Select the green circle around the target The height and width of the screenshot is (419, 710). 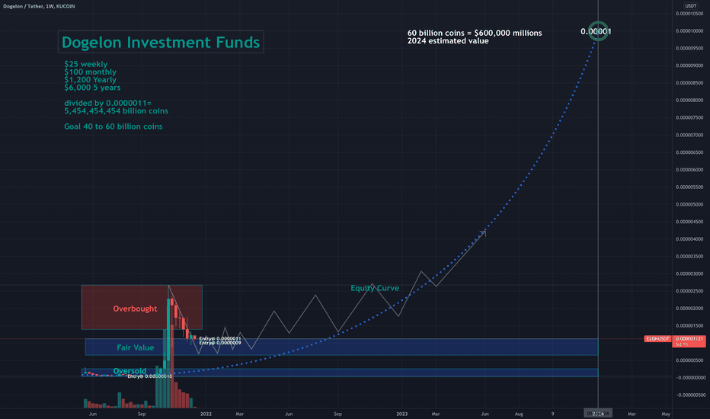tap(598, 31)
